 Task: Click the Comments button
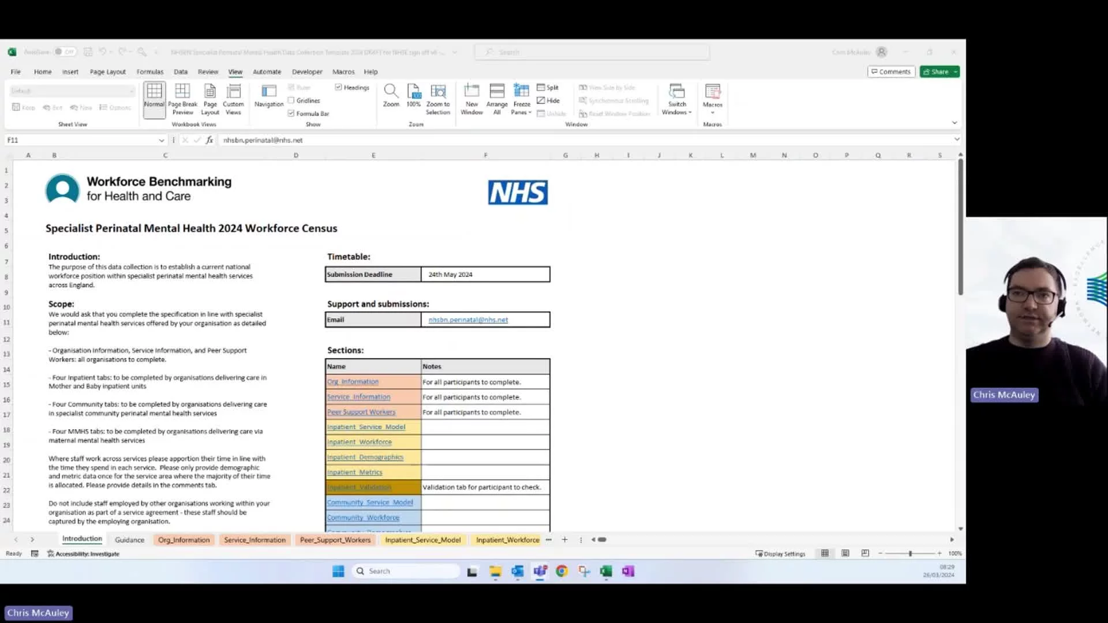coord(891,72)
